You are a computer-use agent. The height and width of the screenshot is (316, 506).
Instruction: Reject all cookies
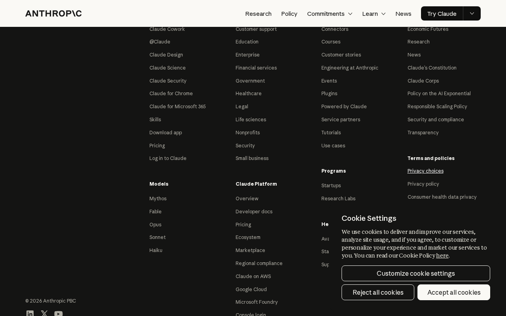[x=378, y=292]
